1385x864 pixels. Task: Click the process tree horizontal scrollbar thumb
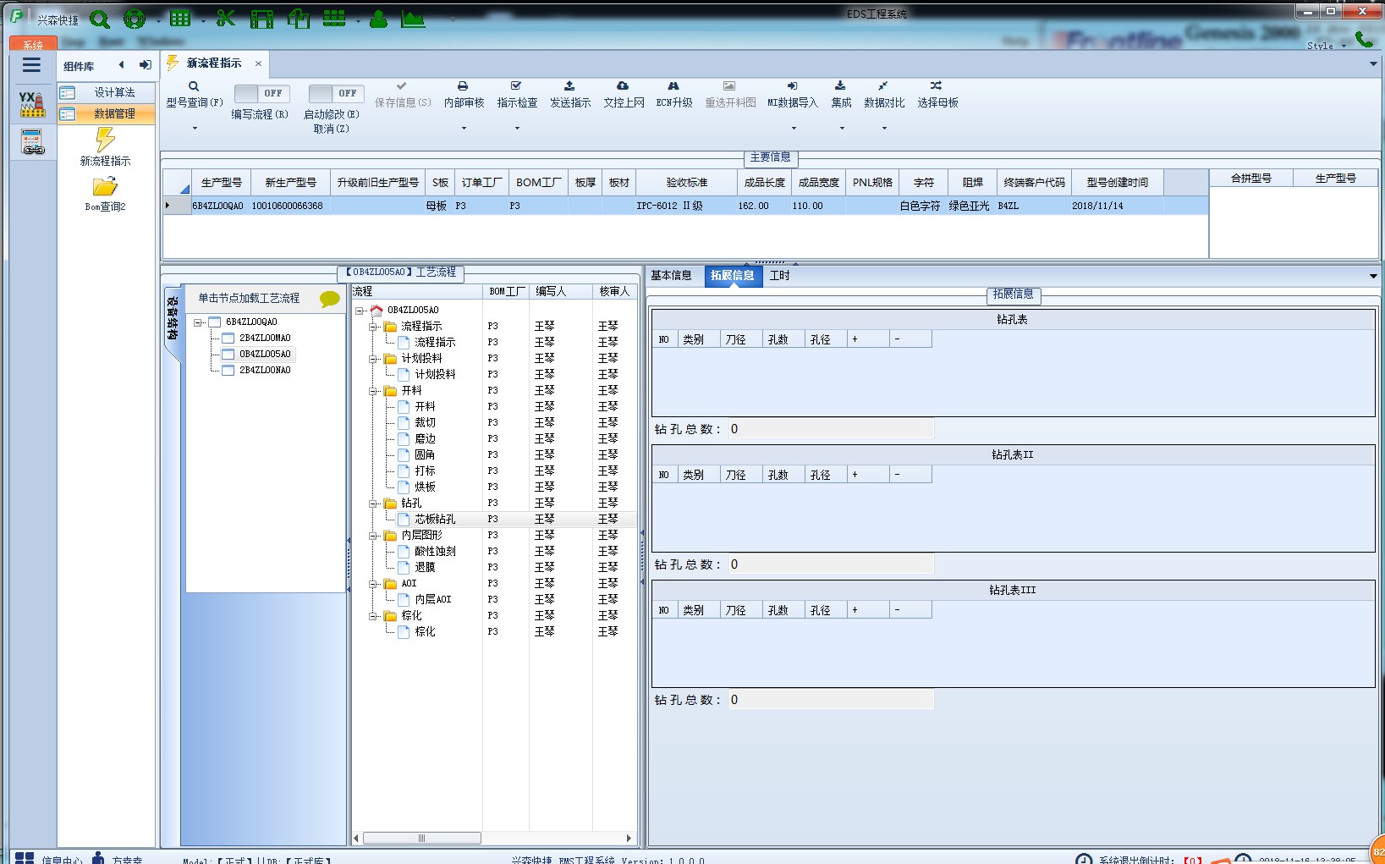(x=421, y=838)
